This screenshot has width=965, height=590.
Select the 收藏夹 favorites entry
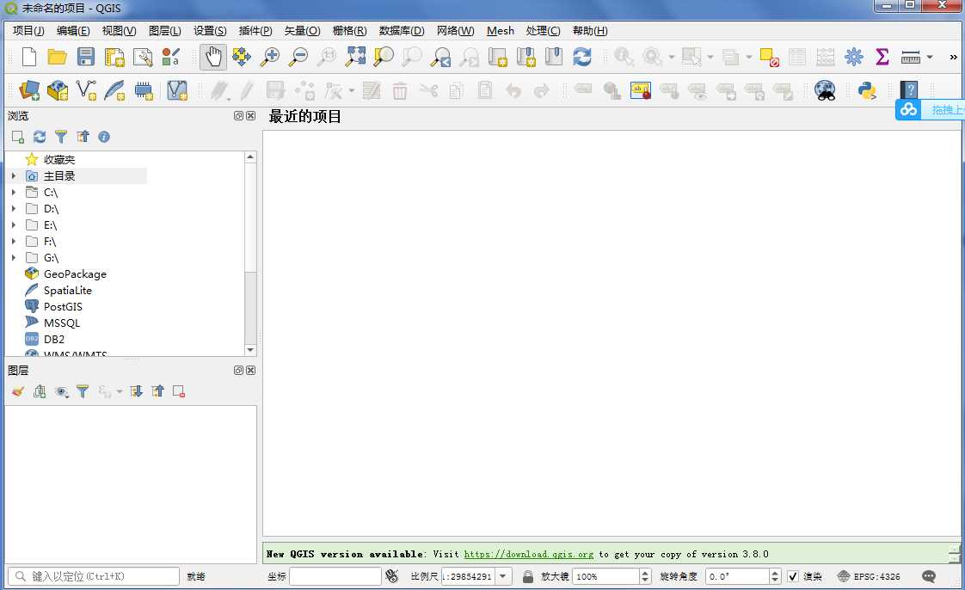coord(59,159)
